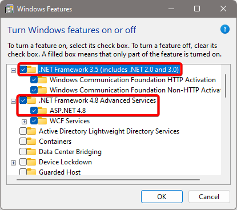Collapse .NET Framework 4.8 Advanced Services node

13,101
